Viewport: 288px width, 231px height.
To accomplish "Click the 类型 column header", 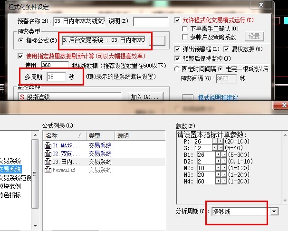I will tap(100, 135).
